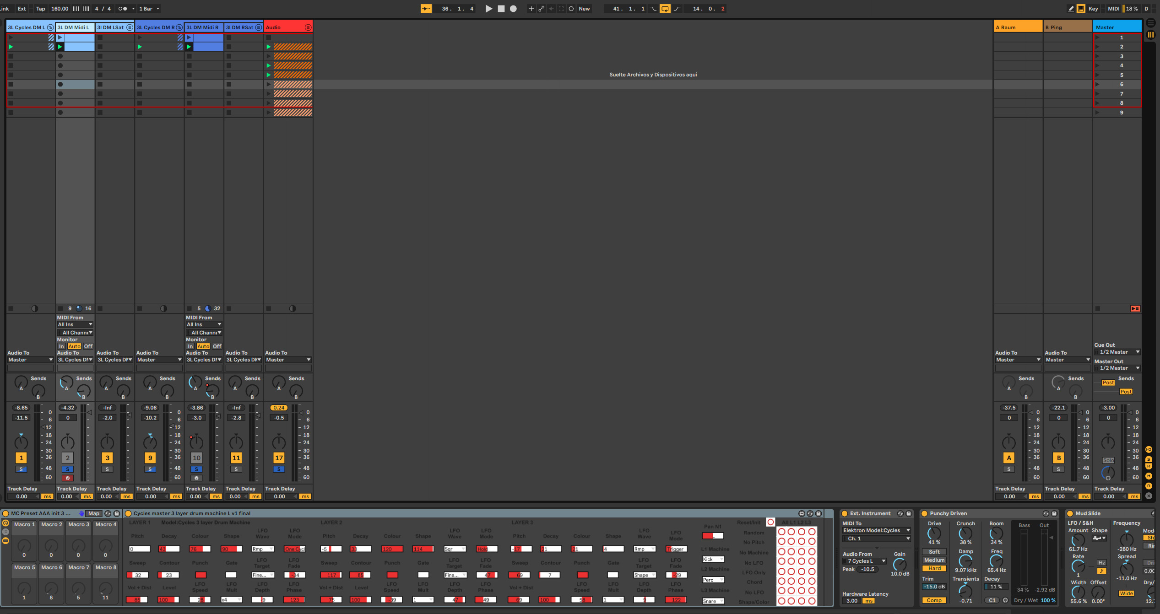Toggle the computer MIDI keyboard icon
1160x614 pixels.
(x=1081, y=9)
